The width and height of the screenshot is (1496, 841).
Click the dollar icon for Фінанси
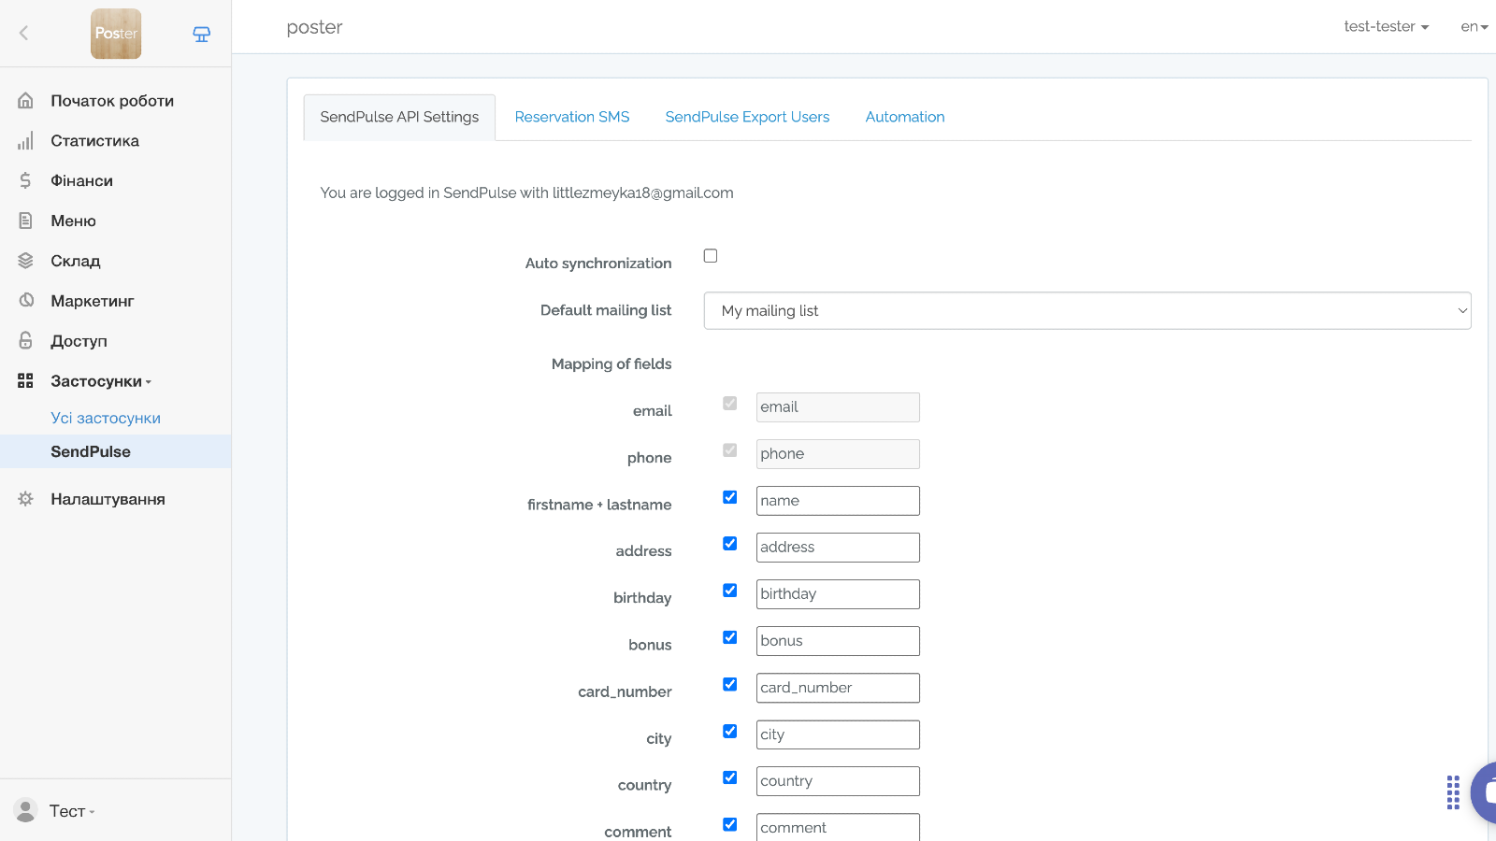tap(25, 180)
